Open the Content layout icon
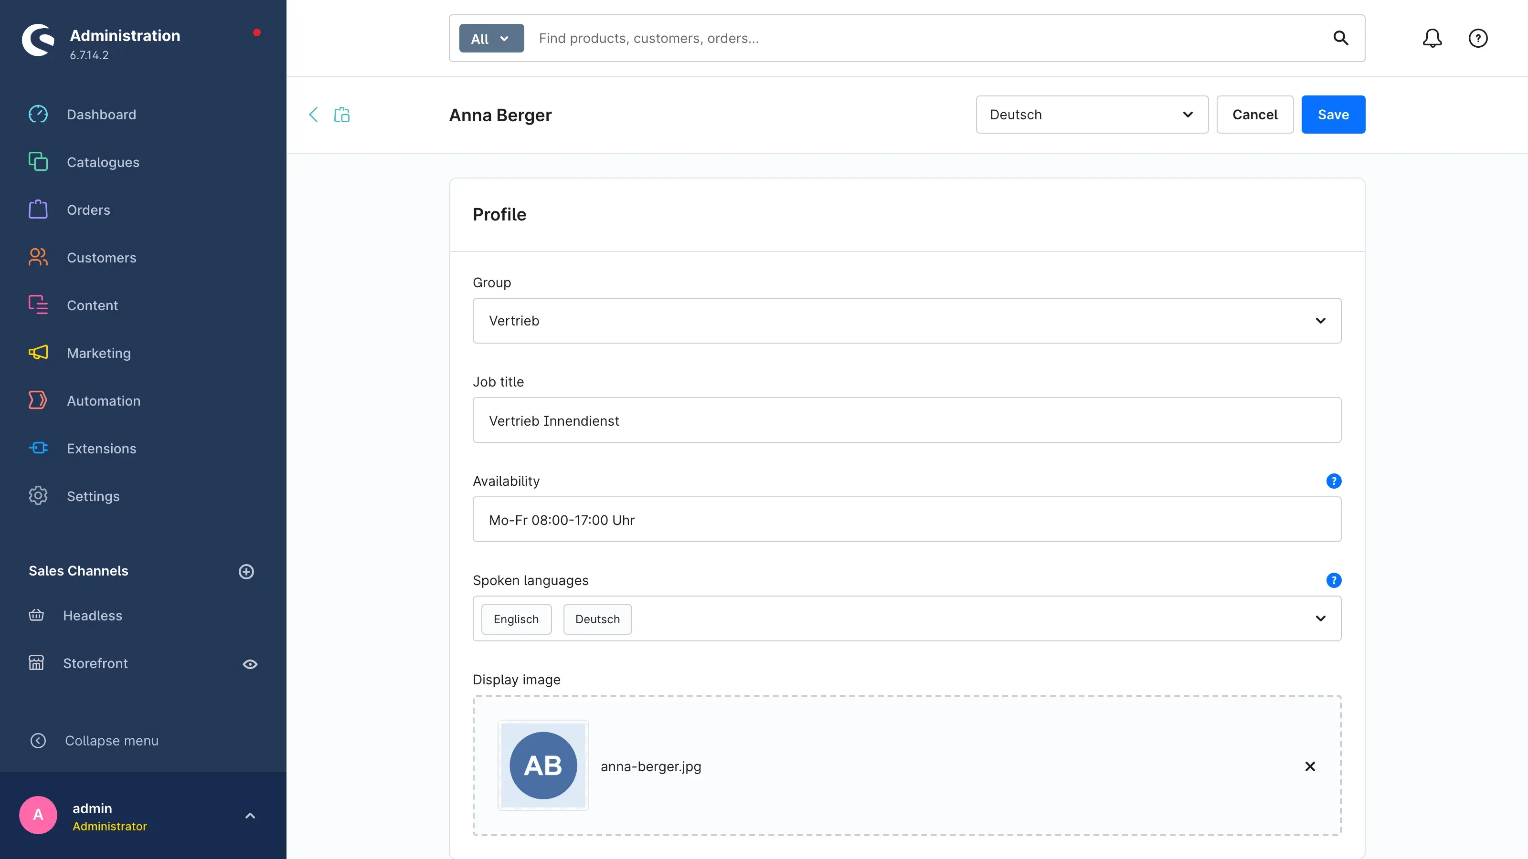The image size is (1528, 859). pyautogui.click(x=38, y=305)
